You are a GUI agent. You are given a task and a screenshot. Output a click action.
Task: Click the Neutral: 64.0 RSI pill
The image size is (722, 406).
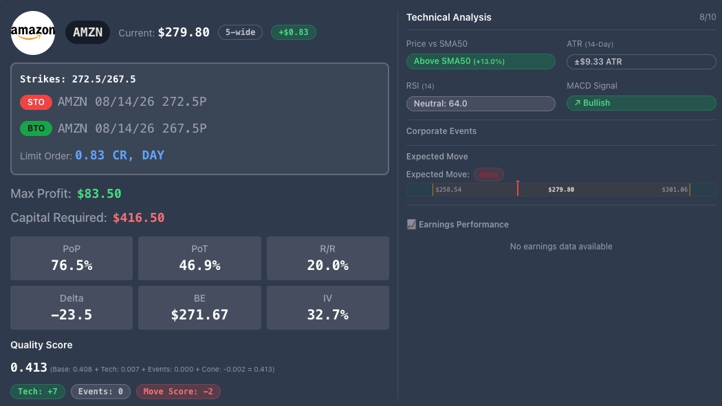pyautogui.click(x=481, y=104)
